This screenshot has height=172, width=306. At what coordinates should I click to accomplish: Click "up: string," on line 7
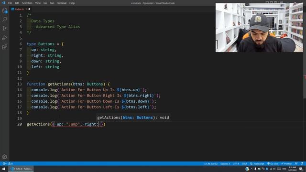coord(44,50)
